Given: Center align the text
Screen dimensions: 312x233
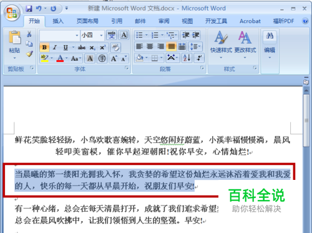Looking at the screenshot, I should (x=150, y=46).
